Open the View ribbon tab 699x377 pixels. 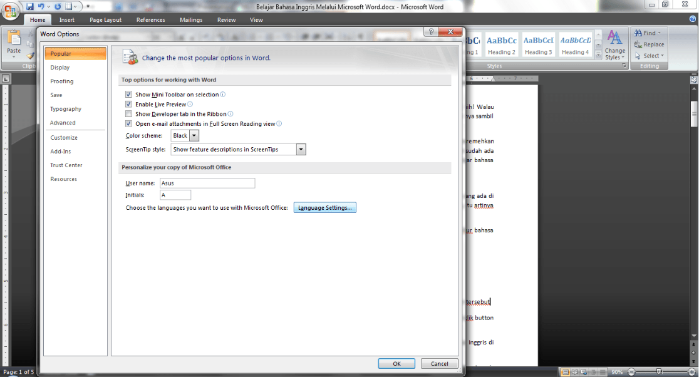[256, 19]
